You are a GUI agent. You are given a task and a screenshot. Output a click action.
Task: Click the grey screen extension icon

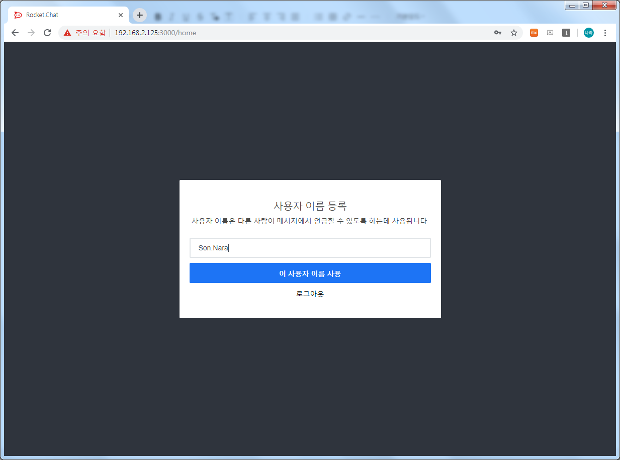tap(550, 33)
